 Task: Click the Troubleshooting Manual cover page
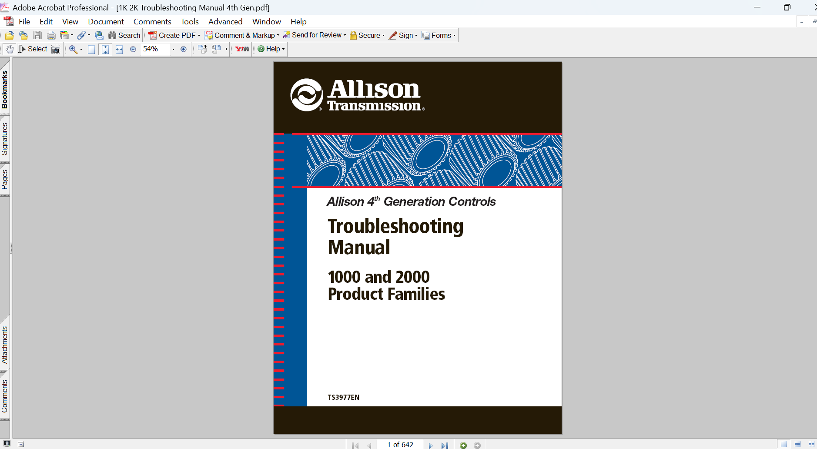[x=418, y=248]
